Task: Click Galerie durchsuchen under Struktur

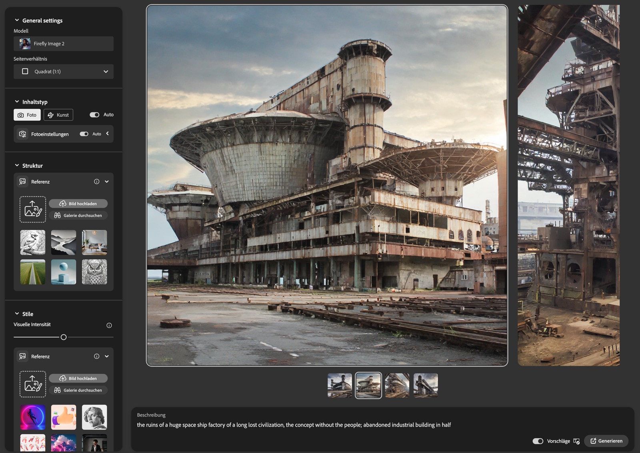Action: 78,215
